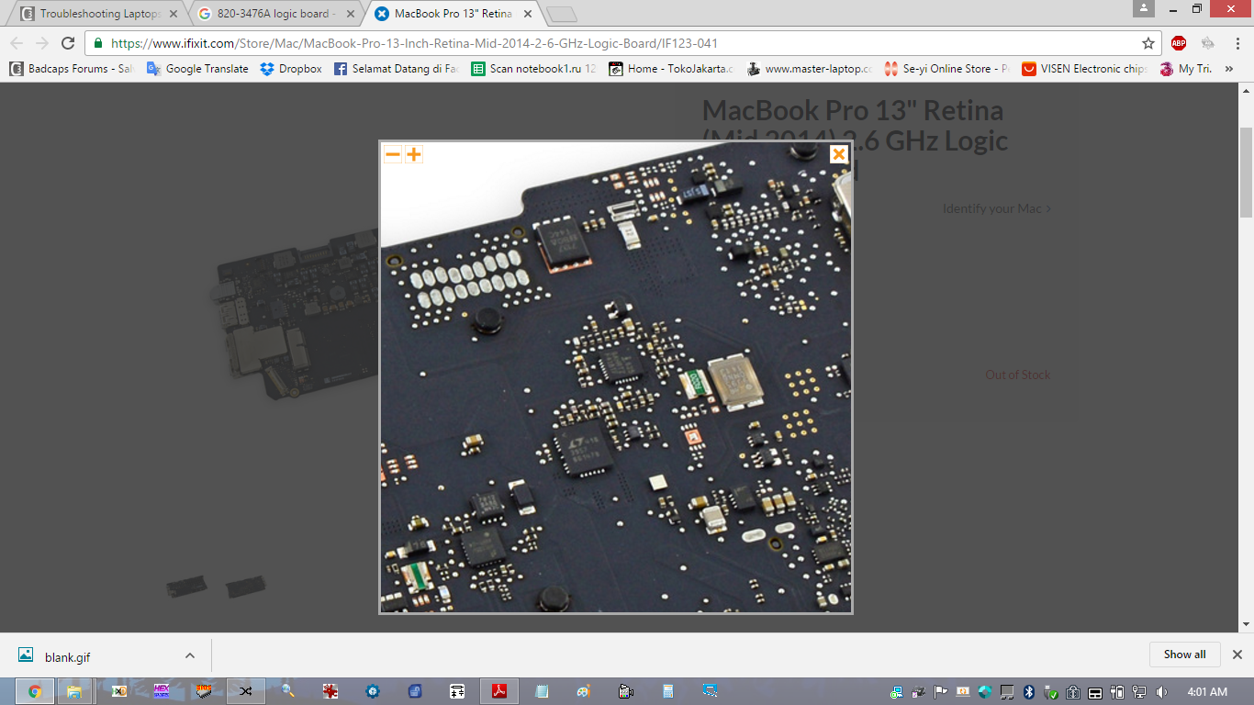Open the Badcaps Forums bookmark
This screenshot has width=1254, height=705.
[x=72, y=69]
